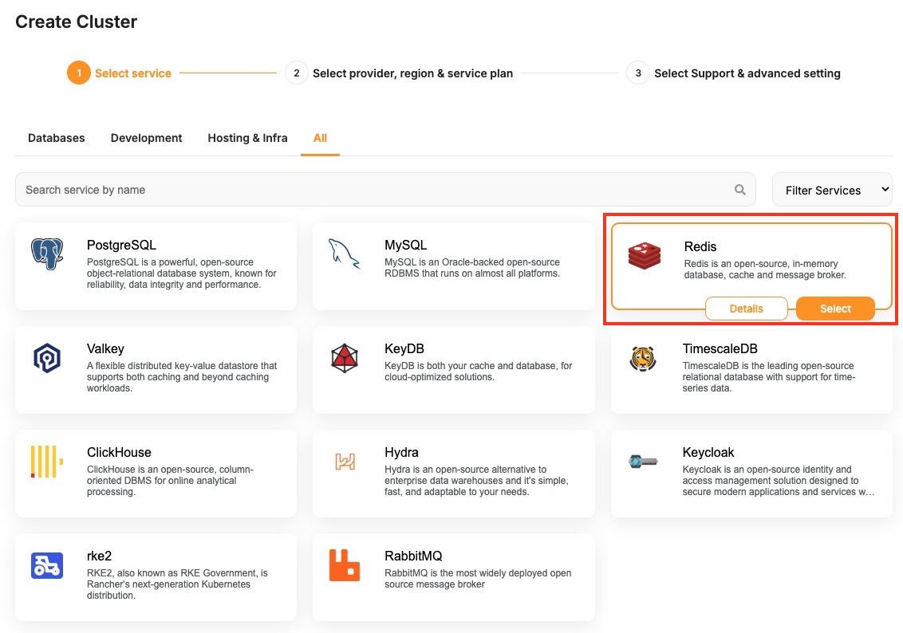Click the ClickHouse yellow bars icon

click(x=47, y=462)
